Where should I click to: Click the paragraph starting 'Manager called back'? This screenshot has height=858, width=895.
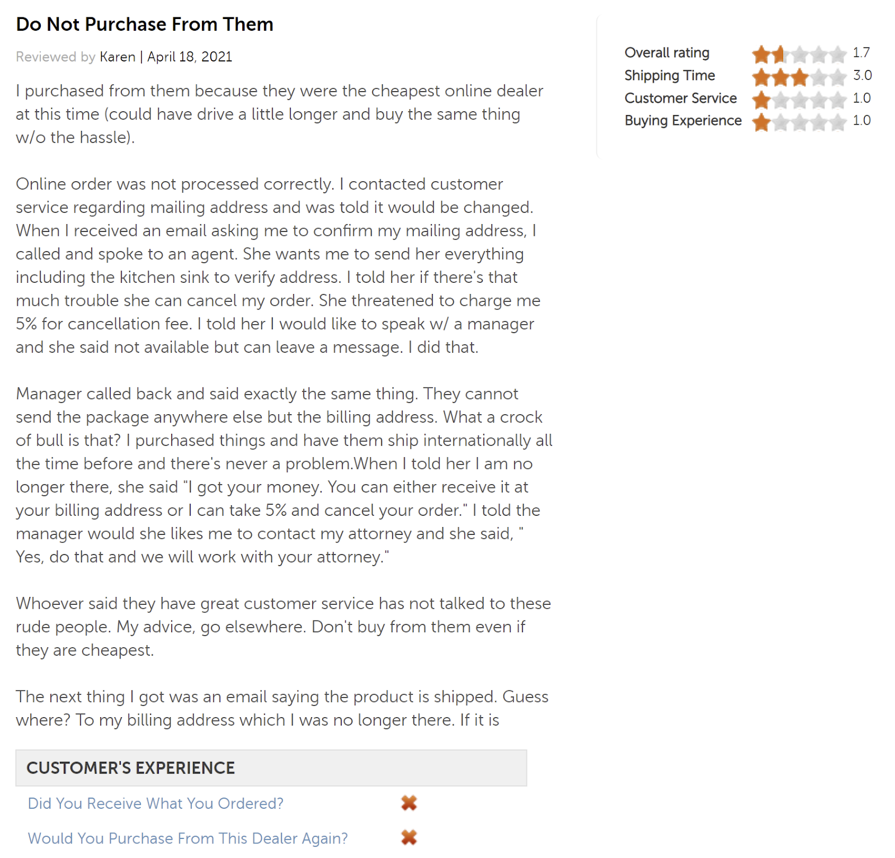[x=284, y=475]
